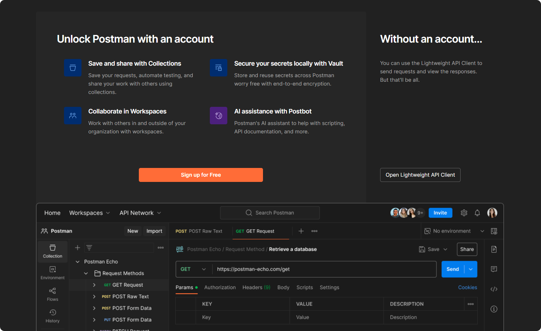Viewport: 541px width, 331px height.
Task: Click the Collections bucket feature icon
Action: click(73, 68)
